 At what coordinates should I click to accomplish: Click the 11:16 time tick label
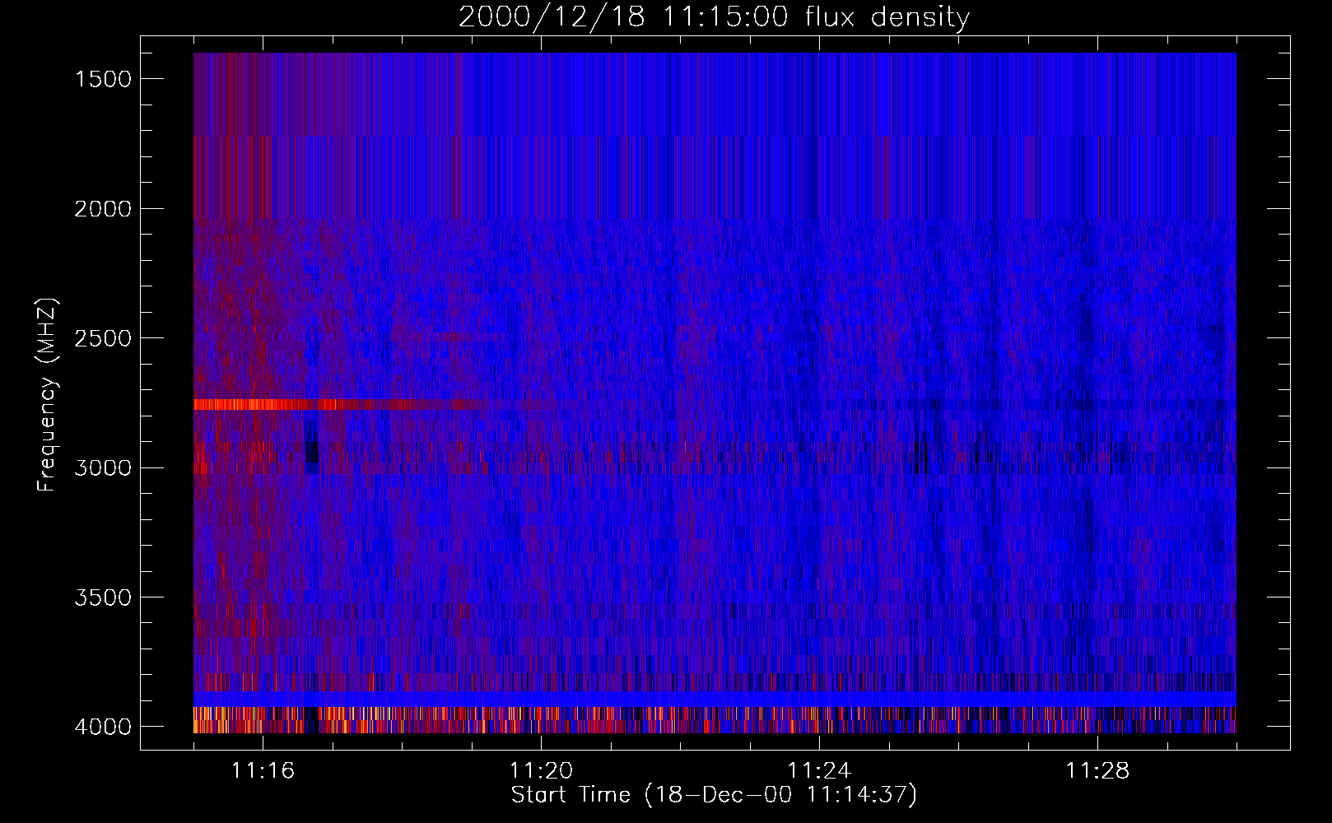point(263,771)
